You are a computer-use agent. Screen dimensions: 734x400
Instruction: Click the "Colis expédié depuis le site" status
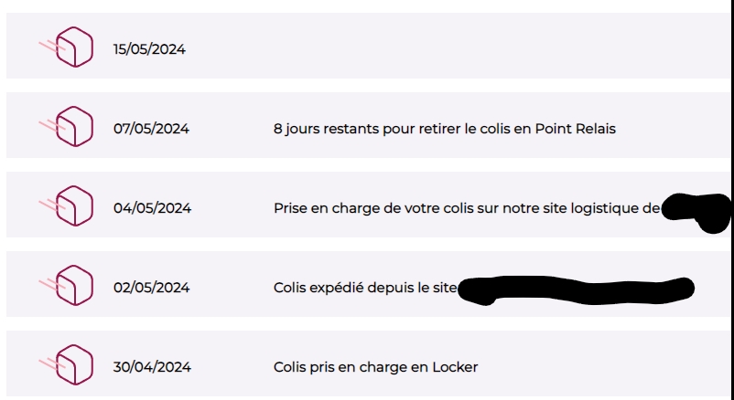(364, 288)
